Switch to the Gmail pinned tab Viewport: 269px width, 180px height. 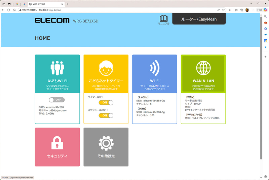click(17, 4)
